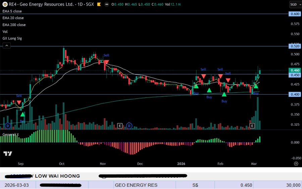Screen dimensions: 302x189
Task: Click the D dividend marker near December
Action: (x=130, y=126)
